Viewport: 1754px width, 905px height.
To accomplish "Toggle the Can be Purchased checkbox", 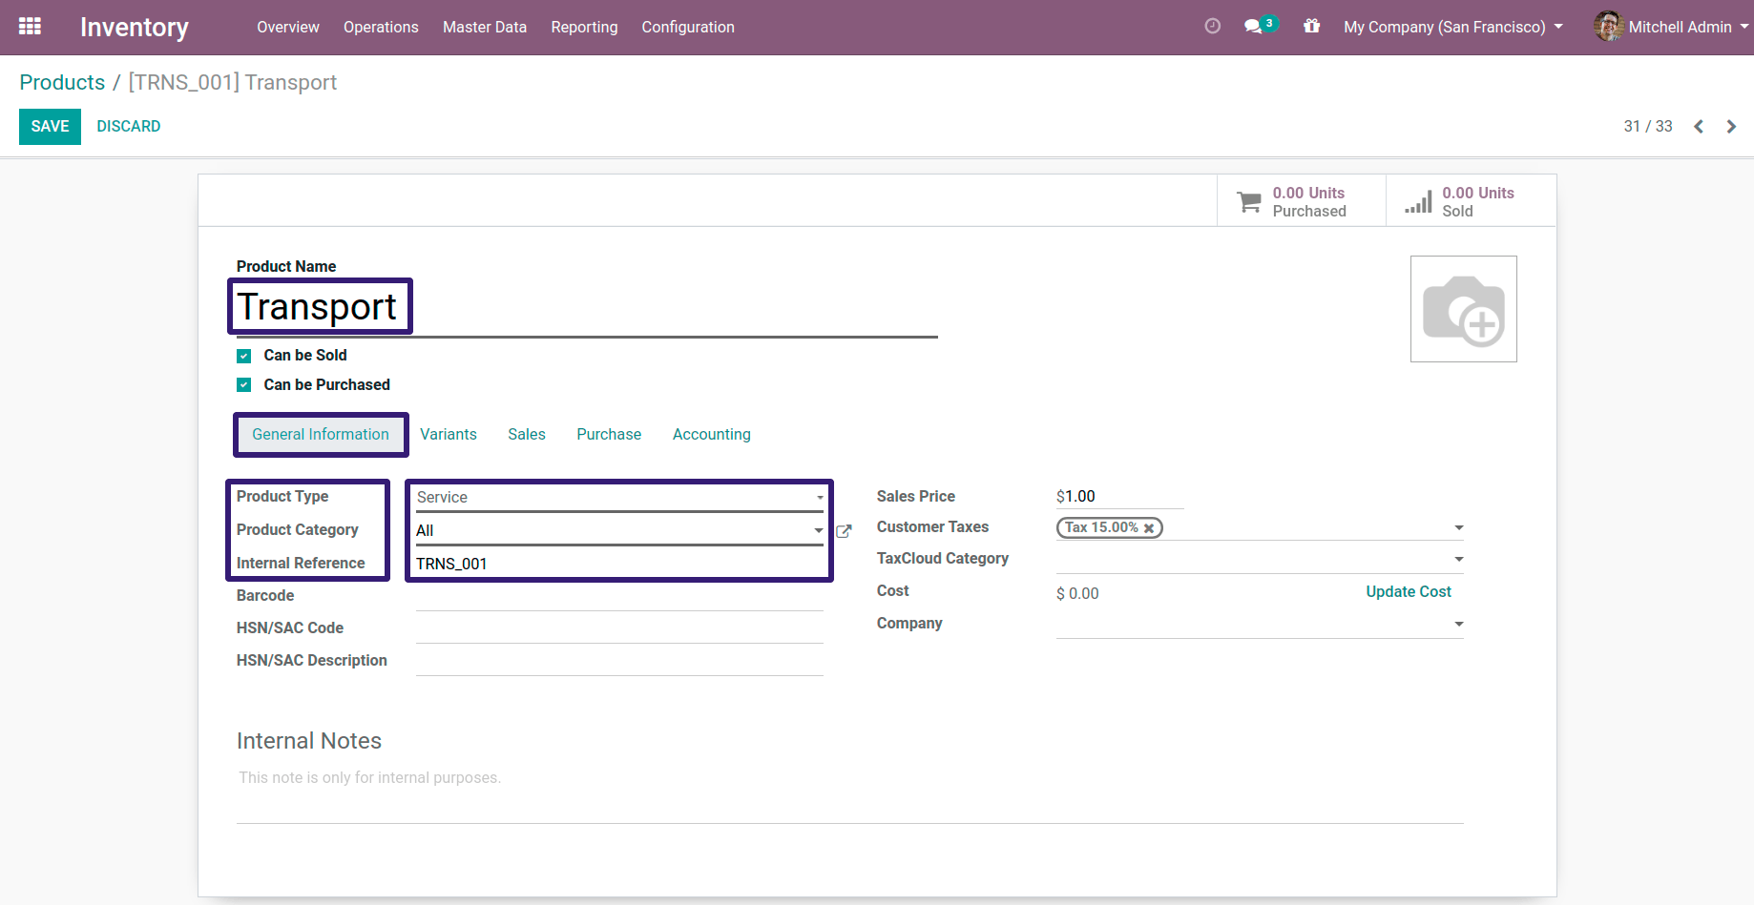I will pyautogui.click(x=244, y=385).
